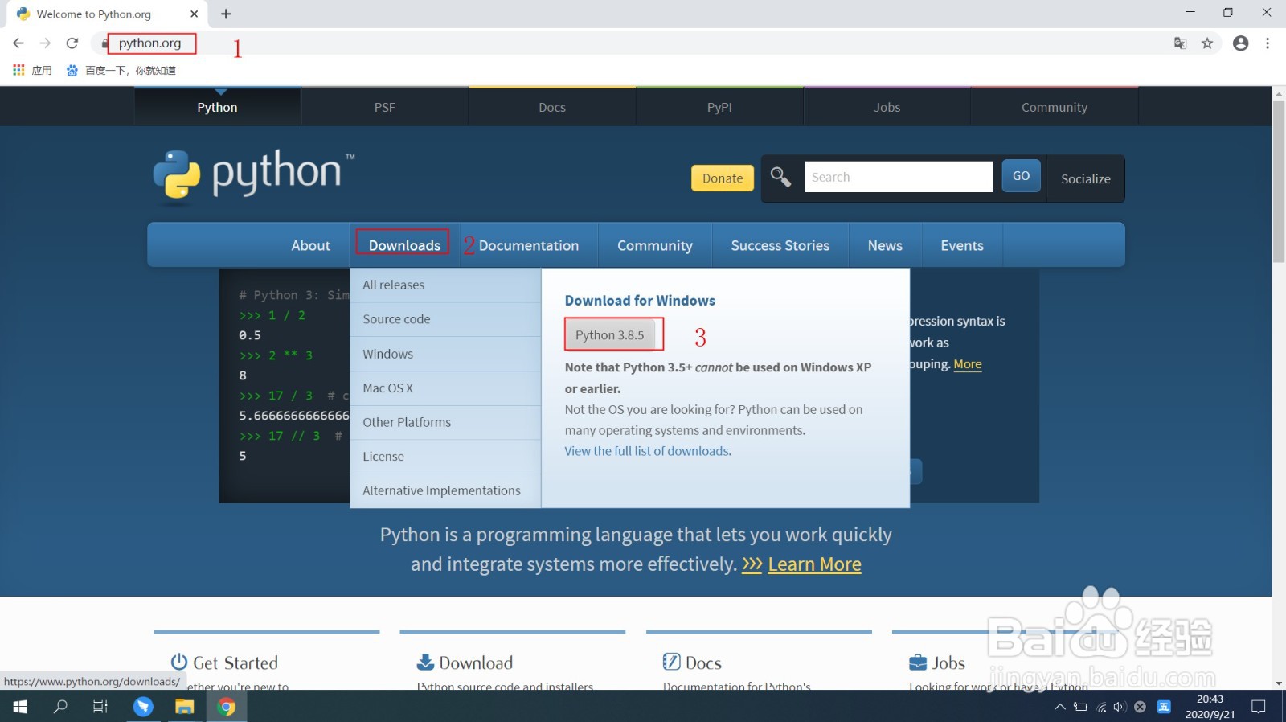Click the GO search button
1286x722 pixels.
1022,176
